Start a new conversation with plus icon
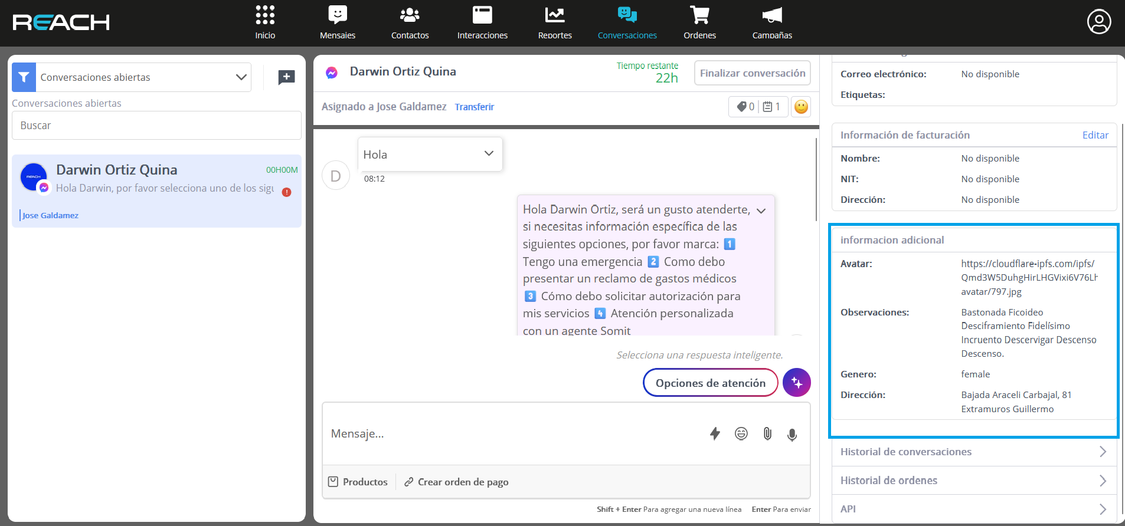 pos(286,77)
